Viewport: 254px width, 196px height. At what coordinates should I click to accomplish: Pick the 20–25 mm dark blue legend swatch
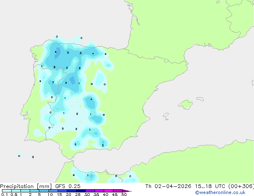(x=71, y=191)
